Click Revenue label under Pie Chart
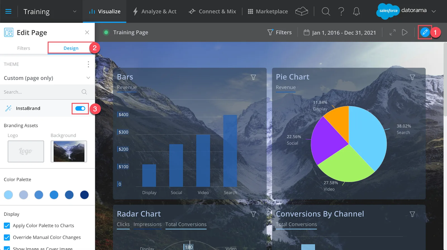 tap(286, 87)
